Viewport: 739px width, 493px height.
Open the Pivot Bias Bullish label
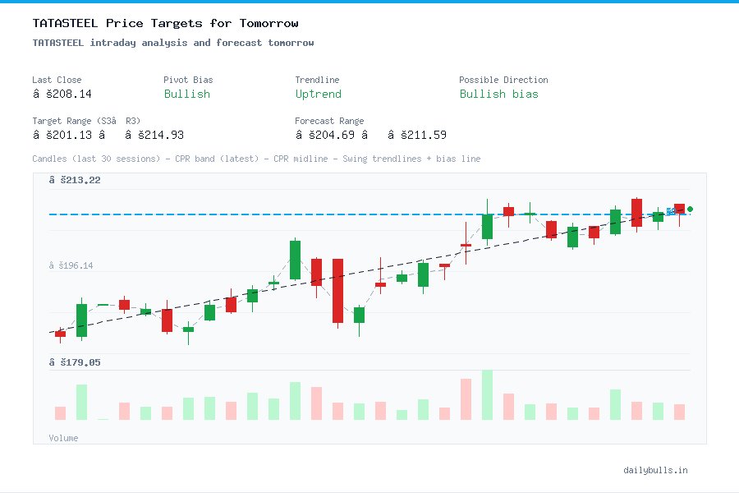coord(187,94)
